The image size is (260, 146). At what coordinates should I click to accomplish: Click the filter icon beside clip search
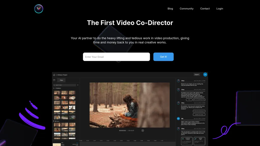pos(78,85)
